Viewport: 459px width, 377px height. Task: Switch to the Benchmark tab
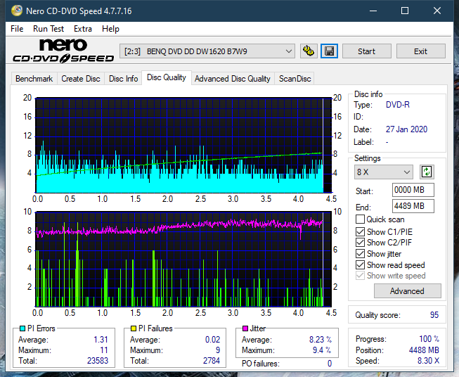[34, 79]
